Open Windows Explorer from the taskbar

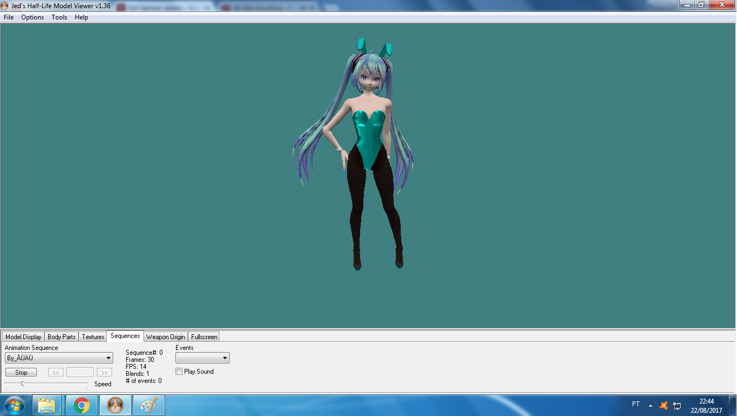[47, 405]
